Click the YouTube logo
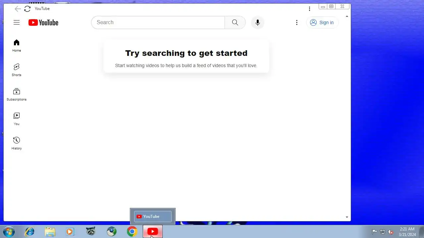Viewport: 424px width, 238px height. click(x=43, y=22)
